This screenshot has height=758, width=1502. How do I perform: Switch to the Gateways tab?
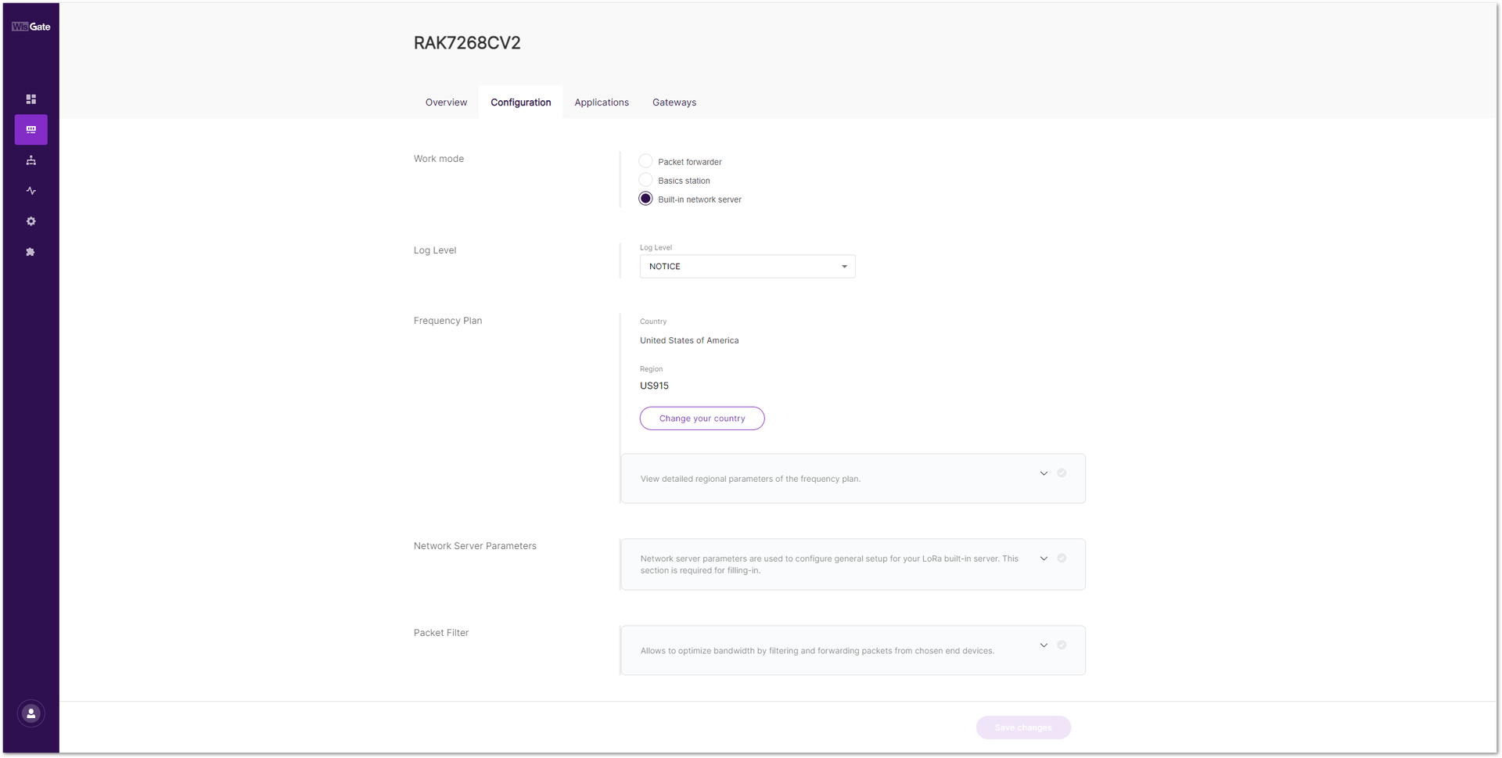tap(674, 102)
